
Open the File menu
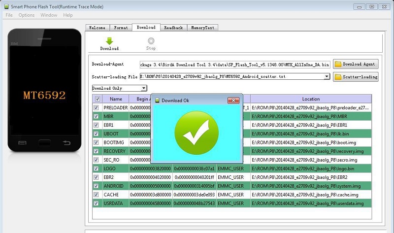coord(9,15)
